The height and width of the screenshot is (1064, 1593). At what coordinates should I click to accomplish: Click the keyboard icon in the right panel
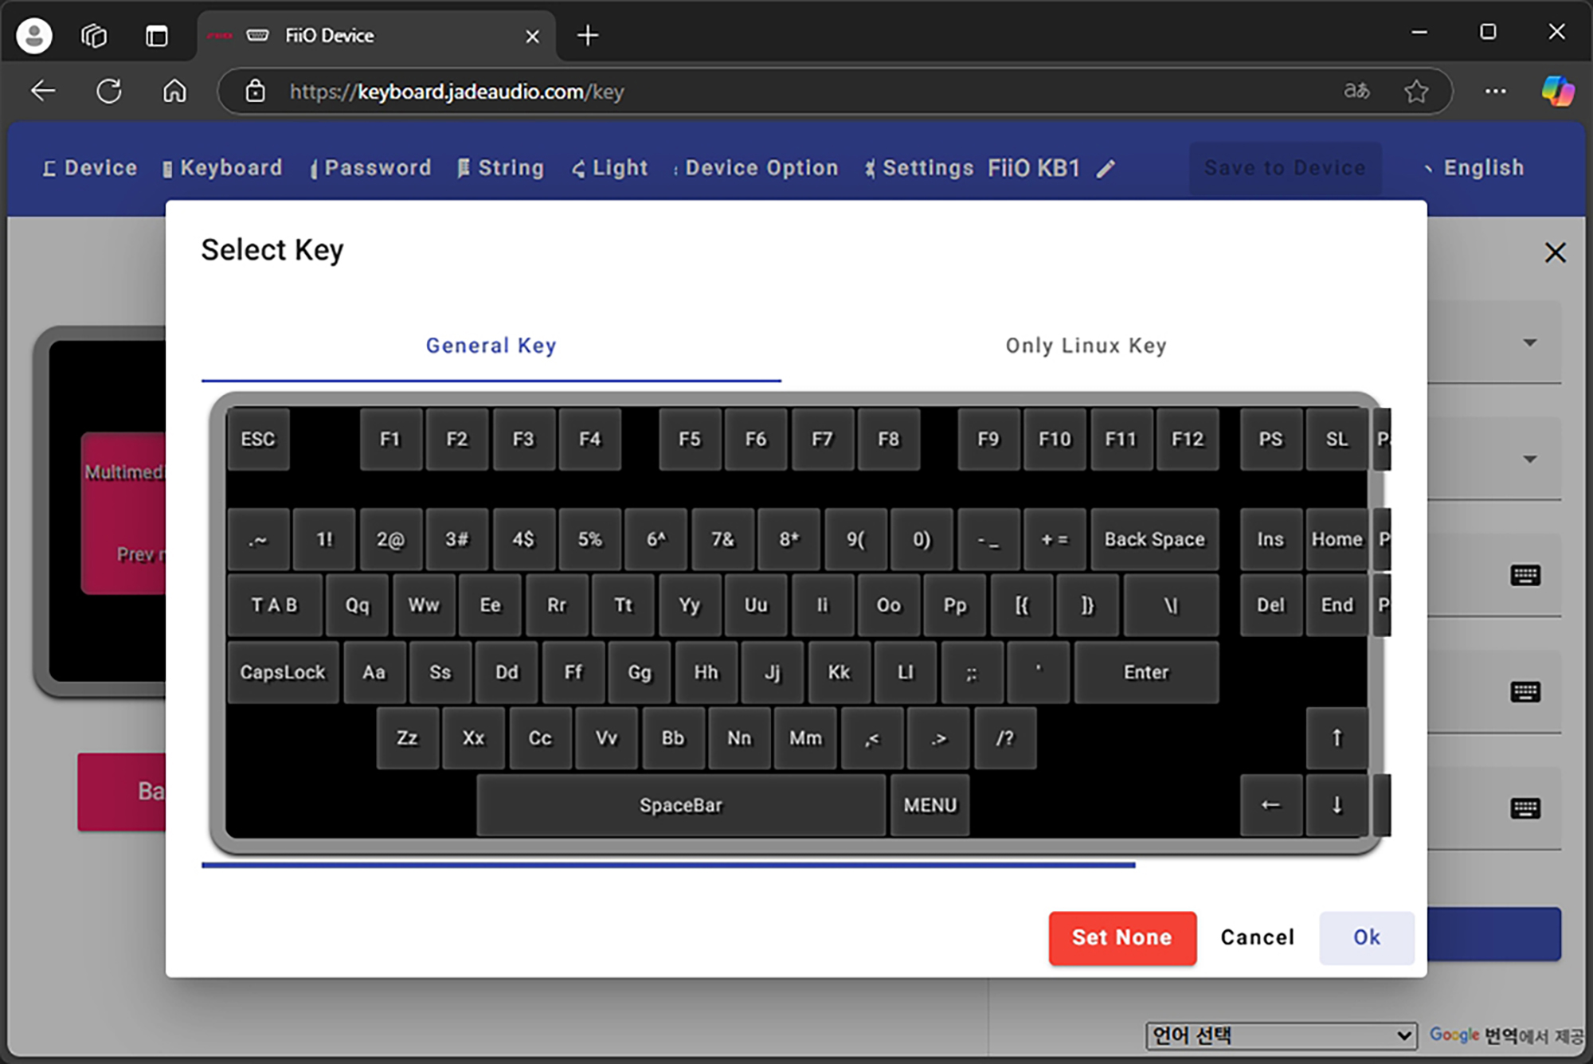point(1525,575)
